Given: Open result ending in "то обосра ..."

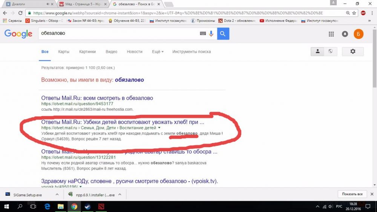Looking at the screenshot, I should click(x=129, y=151).
